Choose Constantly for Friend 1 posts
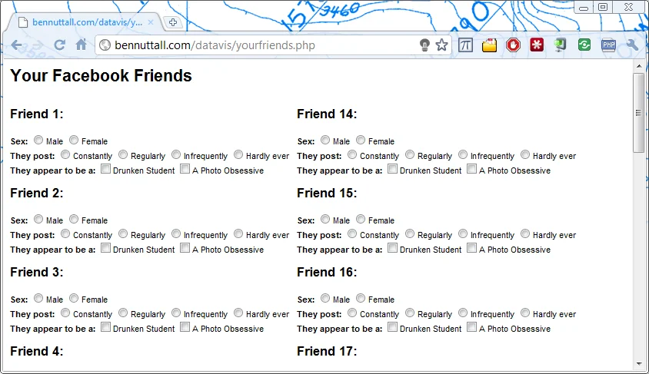 [65, 154]
